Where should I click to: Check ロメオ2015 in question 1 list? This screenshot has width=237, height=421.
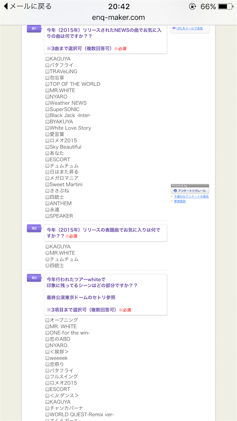click(47, 141)
